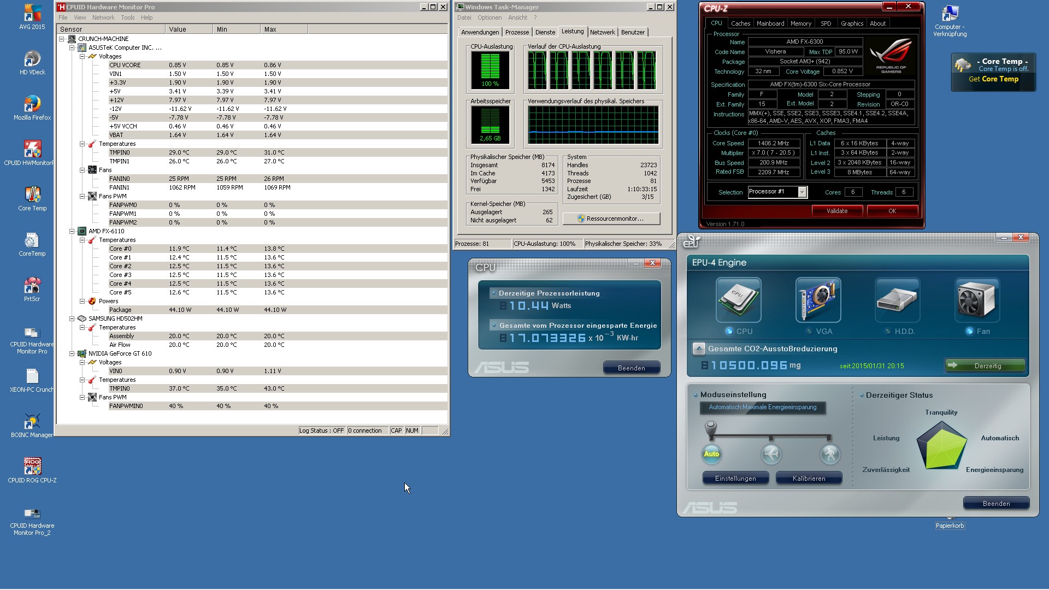The image size is (1049, 590).
Task: Select the Leistung tab in Task-Manager
Action: [x=573, y=31]
